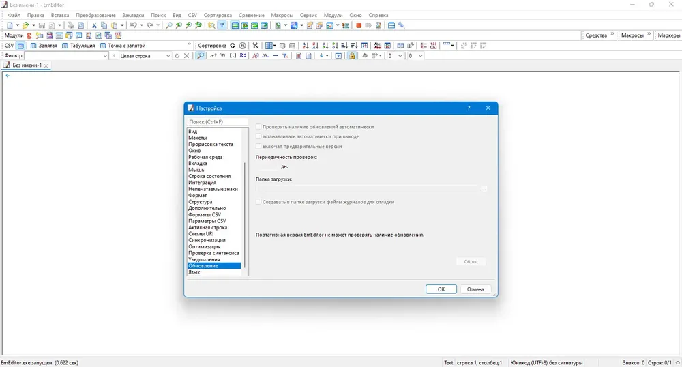Click the refresh filter icon

[177, 56]
